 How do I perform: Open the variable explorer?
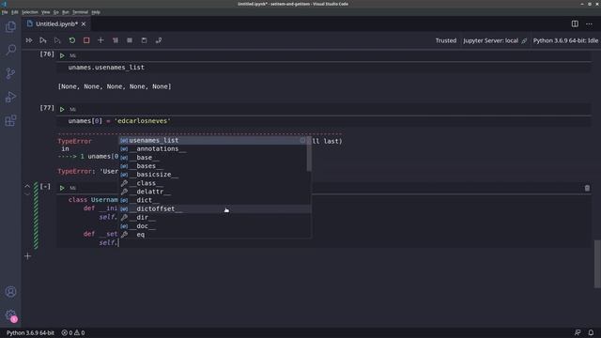tap(130, 40)
